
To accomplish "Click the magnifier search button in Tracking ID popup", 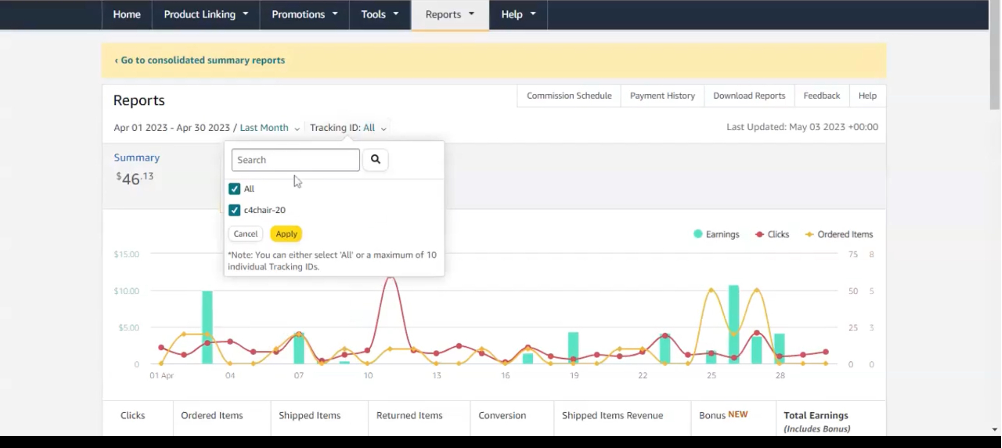I will coord(375,159).
